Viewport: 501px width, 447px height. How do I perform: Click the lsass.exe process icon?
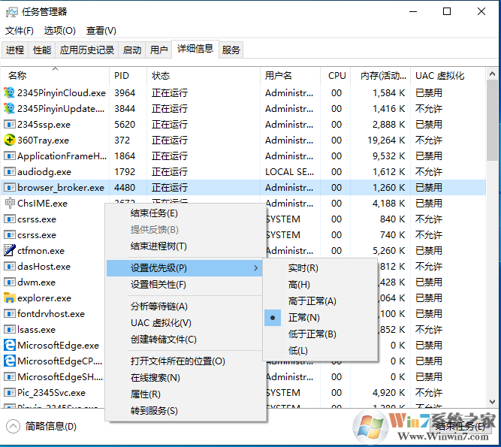10,329
